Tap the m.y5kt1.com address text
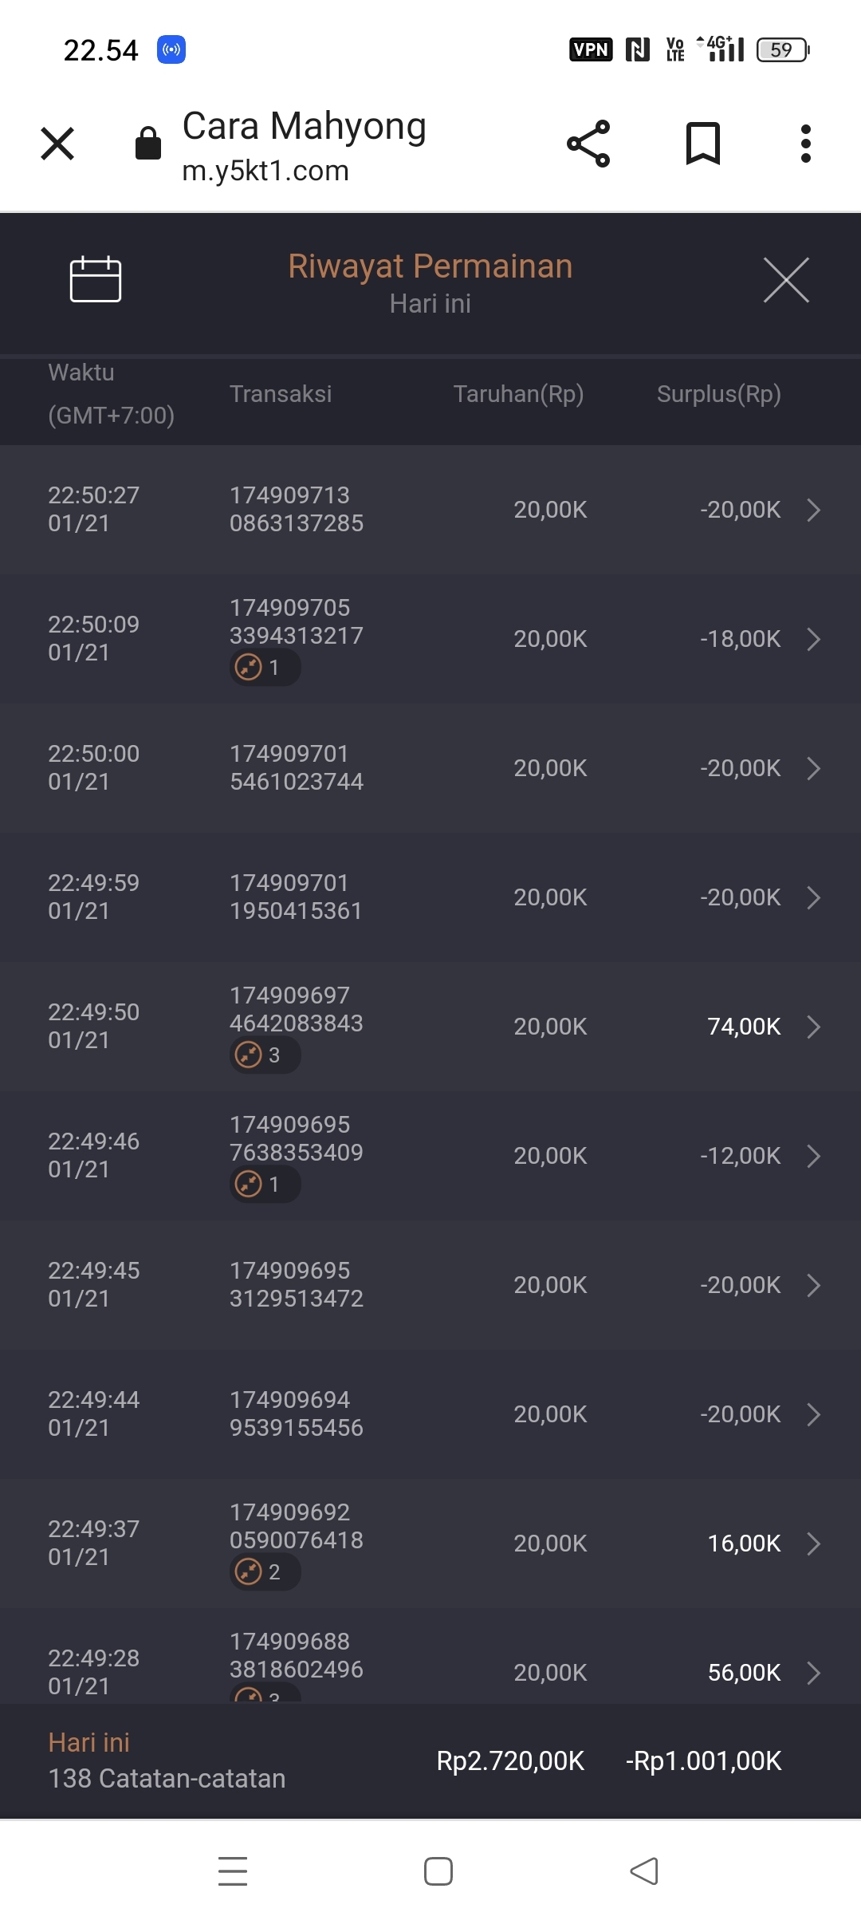Image resolution: width=861 pixels, height=1924 pixels. (265, 171)
